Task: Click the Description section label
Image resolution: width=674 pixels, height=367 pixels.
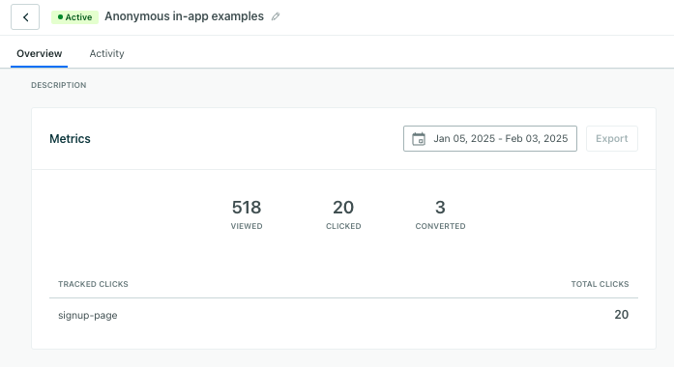Action: (58, 85)
